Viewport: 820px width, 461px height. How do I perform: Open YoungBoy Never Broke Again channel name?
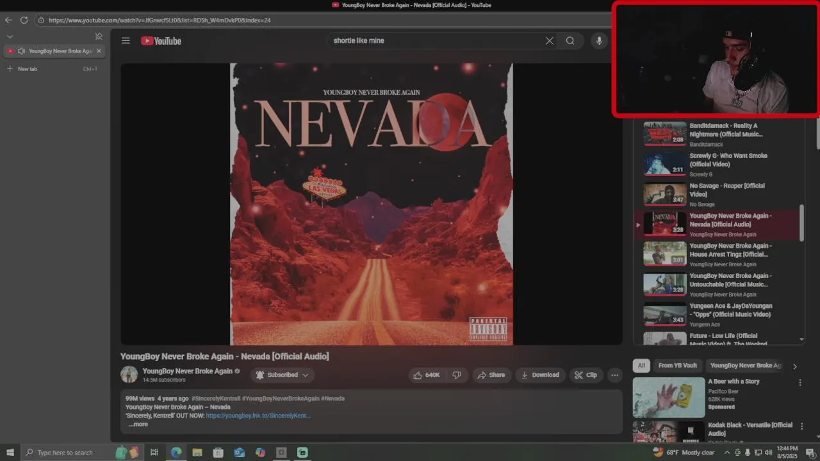tap(187, 371)
